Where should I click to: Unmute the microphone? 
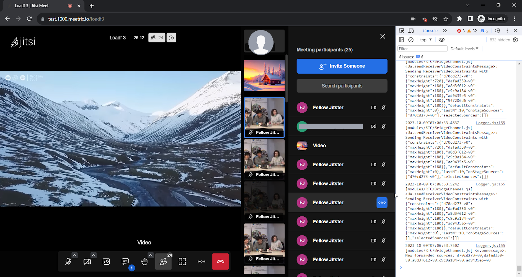pyautogui.click(x=68, y=261)
